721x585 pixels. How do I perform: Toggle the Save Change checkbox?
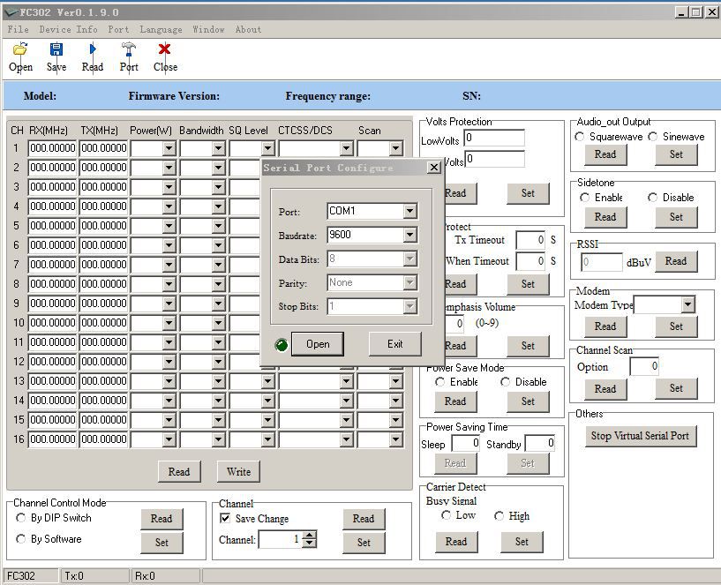[x=225, y=518]
